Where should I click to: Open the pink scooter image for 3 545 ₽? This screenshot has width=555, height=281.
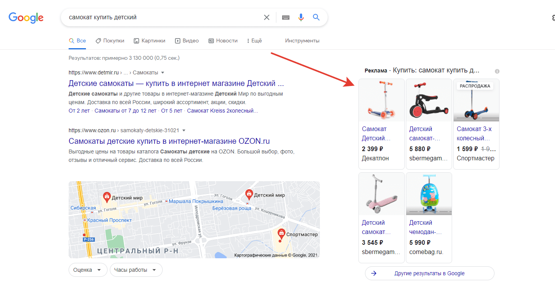click(382, 194)
